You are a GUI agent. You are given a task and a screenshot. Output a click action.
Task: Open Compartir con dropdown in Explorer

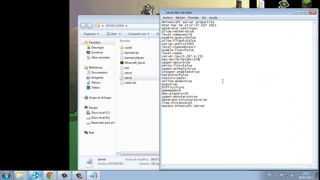(x=138, y=34)
